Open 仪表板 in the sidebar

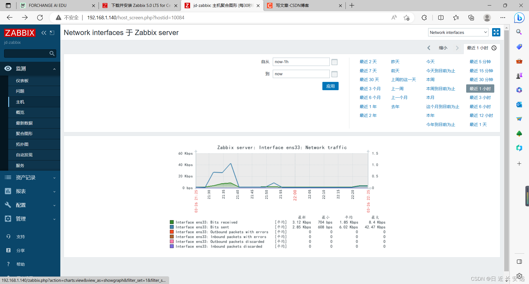click(34, 81)
